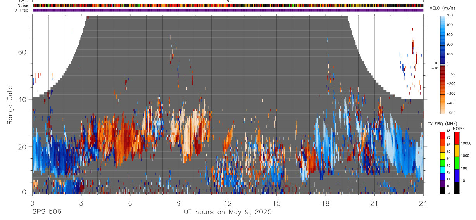Click the "13" tick on TX FRQ legend
The width and height of the screenshot is (476, 220).
[449, 165]
